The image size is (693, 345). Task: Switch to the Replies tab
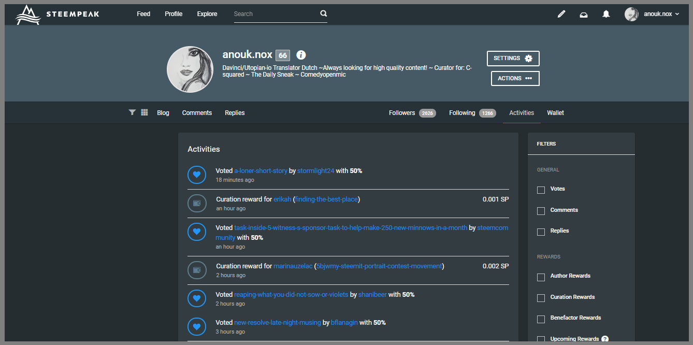(x=235, y=113)
